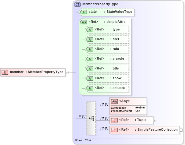
Task: Select the ##other namespace value
Action: 140,108
